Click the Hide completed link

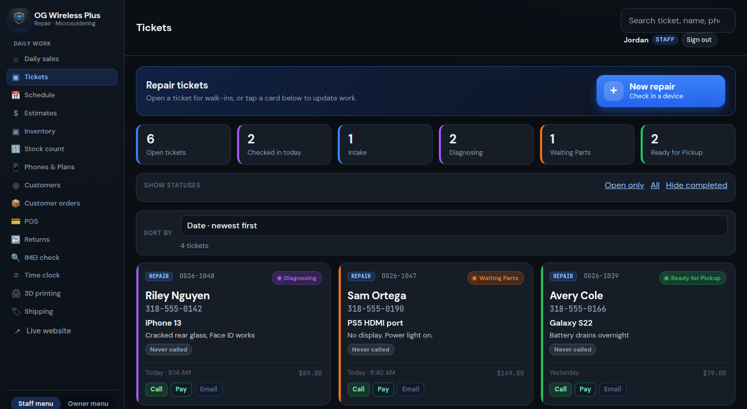point(697,185)
